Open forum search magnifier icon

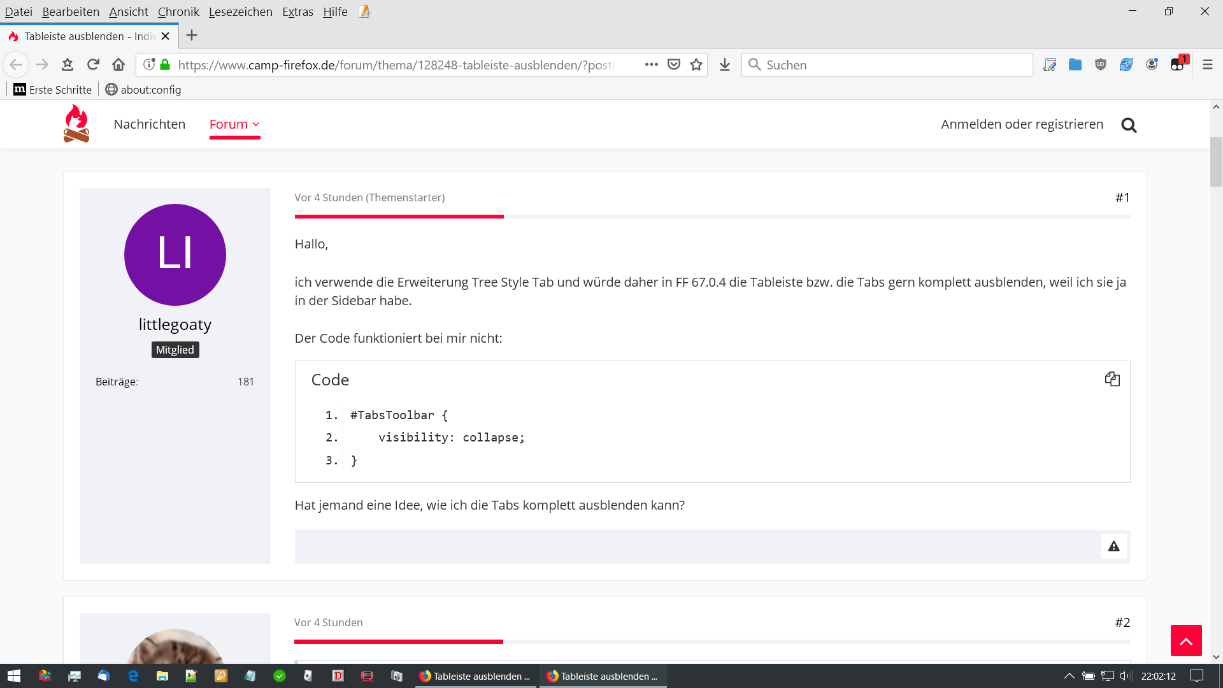coord(1129,125)
